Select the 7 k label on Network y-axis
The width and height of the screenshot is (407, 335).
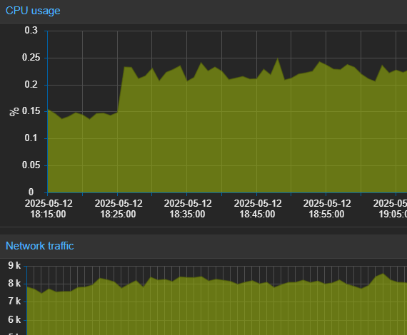(x=14, y=301)
